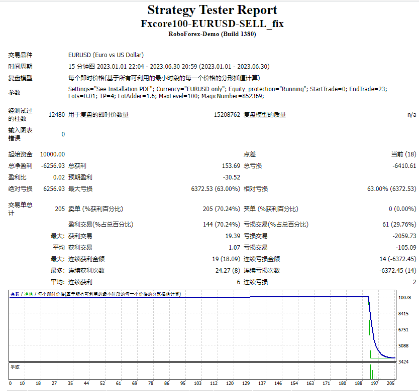Screen dimensions: 419x391
Task: Click the 亏损交易(%占总百分比) label
Action: tap(276, 224)
